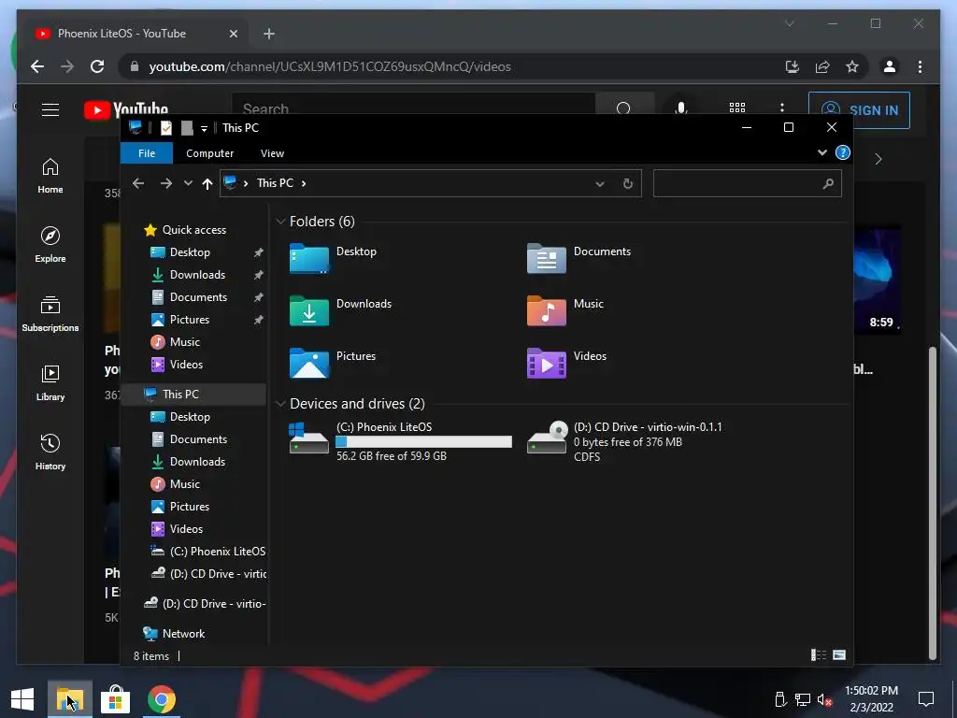Click Chrome install app icon
Viewport: 957px width, 718px height.
click(793, 66)
